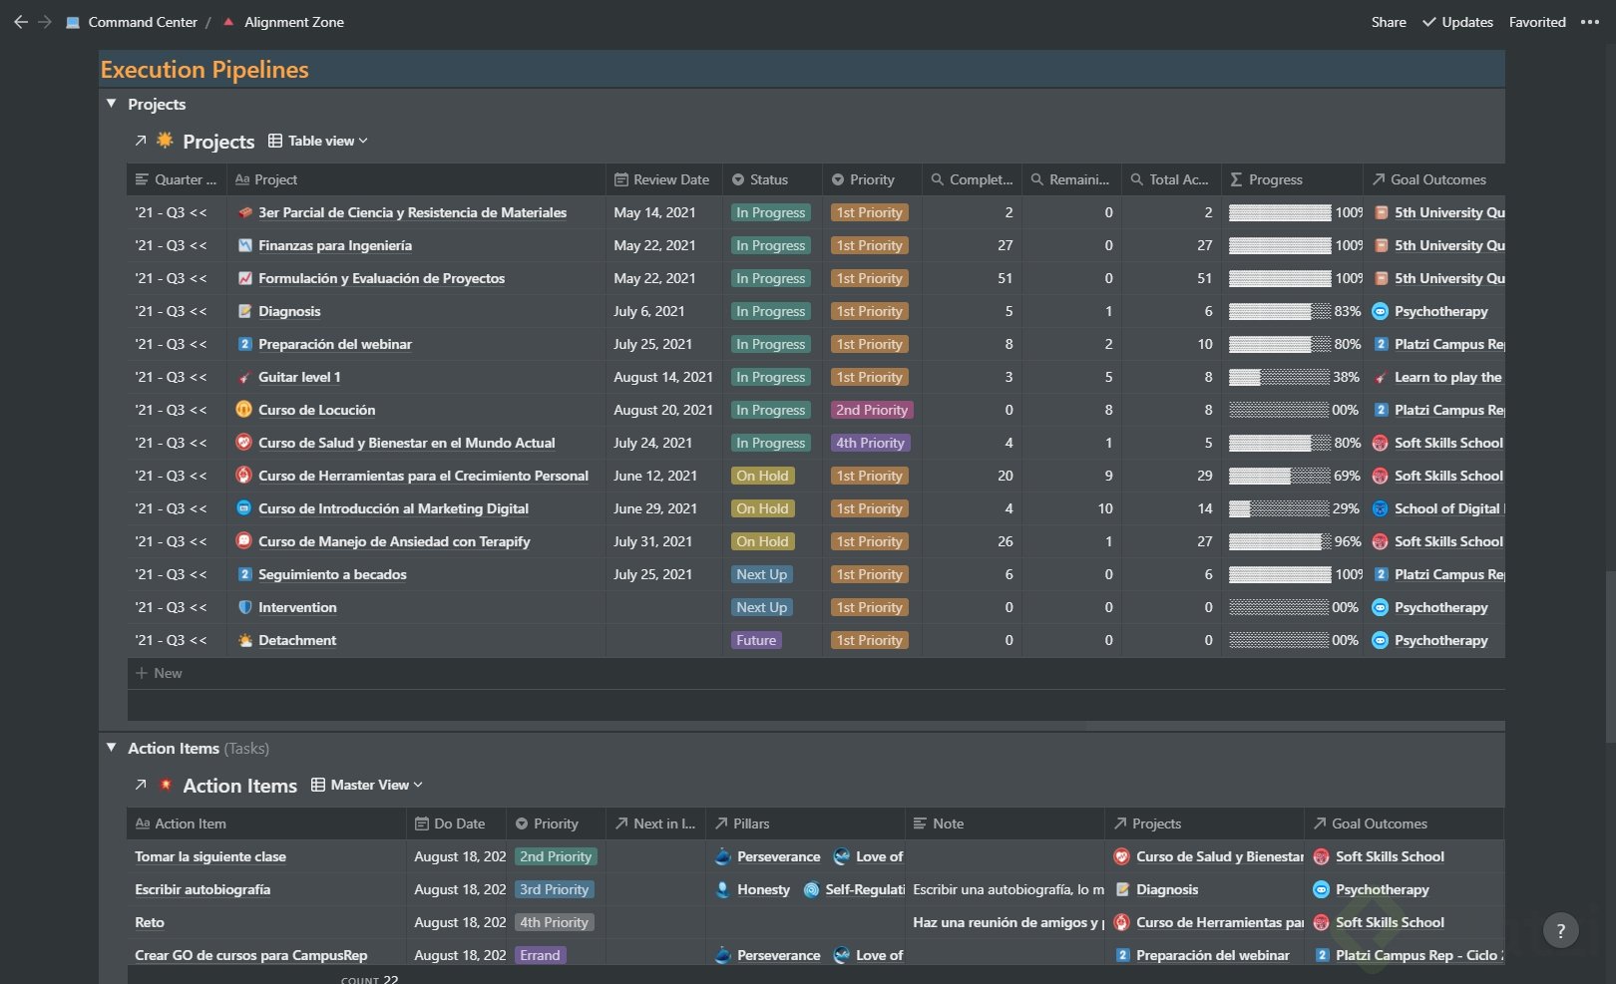Click the Command Center breadcrumb icon

(73, 22)
